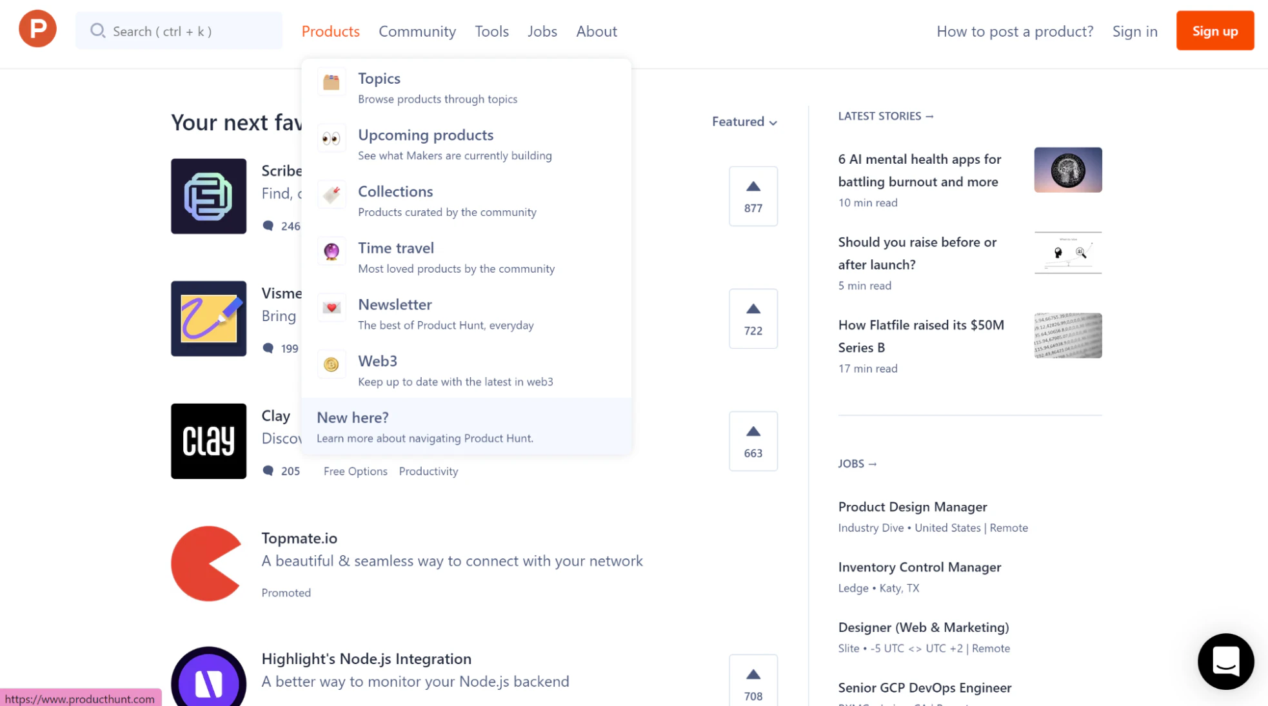The height and width of the screenshot is (706, 1268).
Task: Open the JOBS section link
Action: 857,464
